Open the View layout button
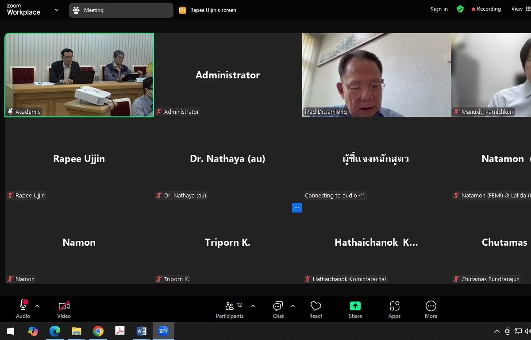Viewport: 531px width, 340px height. [520, 9]
